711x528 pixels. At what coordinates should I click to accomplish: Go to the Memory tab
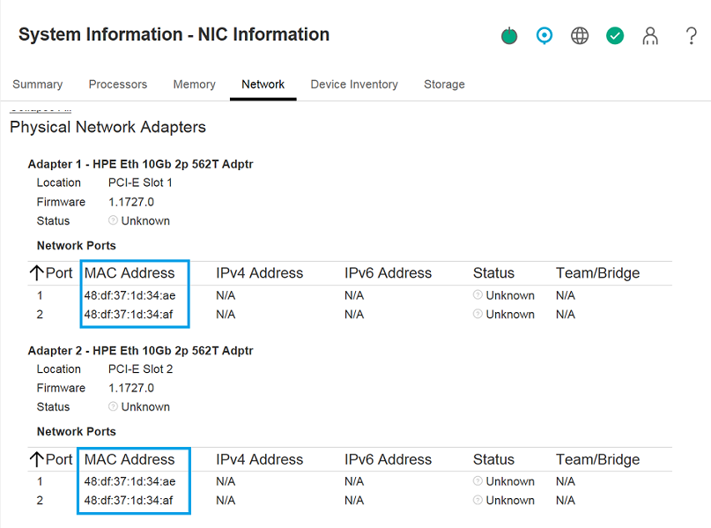click(194, 85)
